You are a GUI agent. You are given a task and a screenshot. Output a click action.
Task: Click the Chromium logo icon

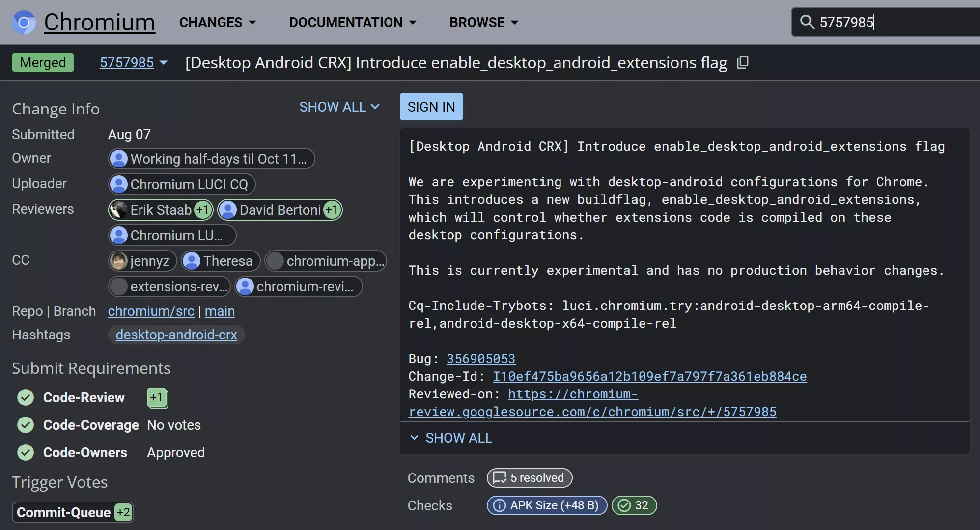tap(24, 22)
